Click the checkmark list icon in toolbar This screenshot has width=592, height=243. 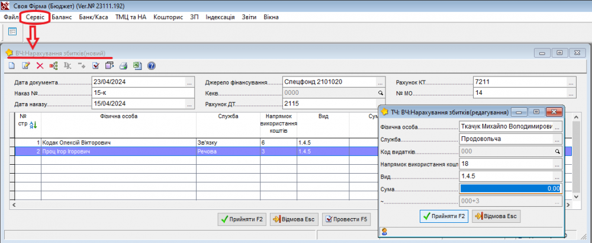pyautogui.click(x=95, y=66)
